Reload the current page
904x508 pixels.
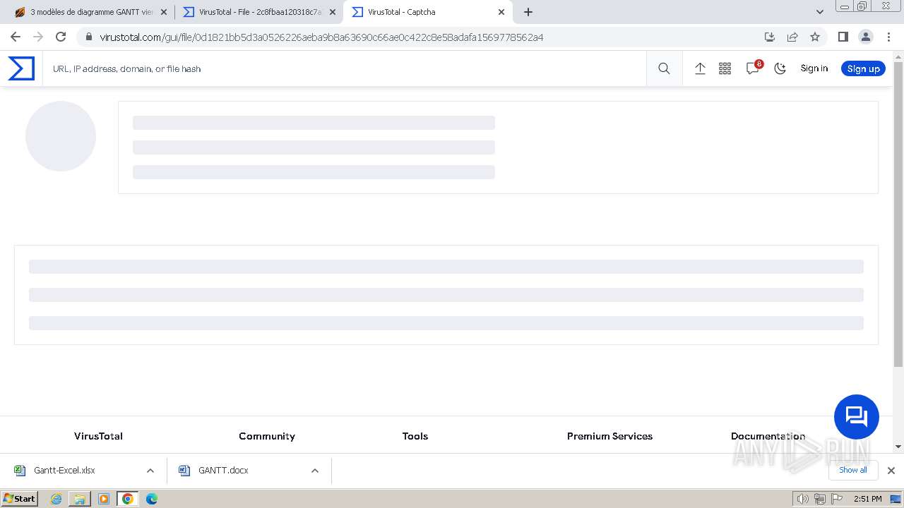click(61, 37)
